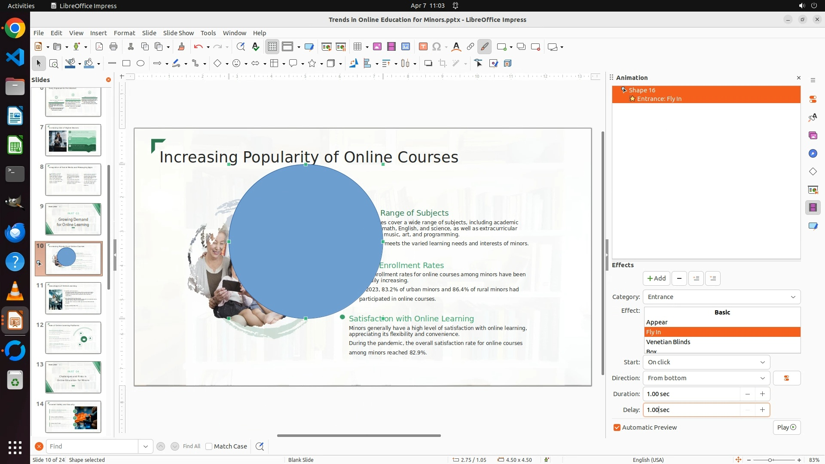Open the Direction dropdown From bottom
Image resolution: width=825 pixels, height=464 pixels.
click(x=706, y=378)
